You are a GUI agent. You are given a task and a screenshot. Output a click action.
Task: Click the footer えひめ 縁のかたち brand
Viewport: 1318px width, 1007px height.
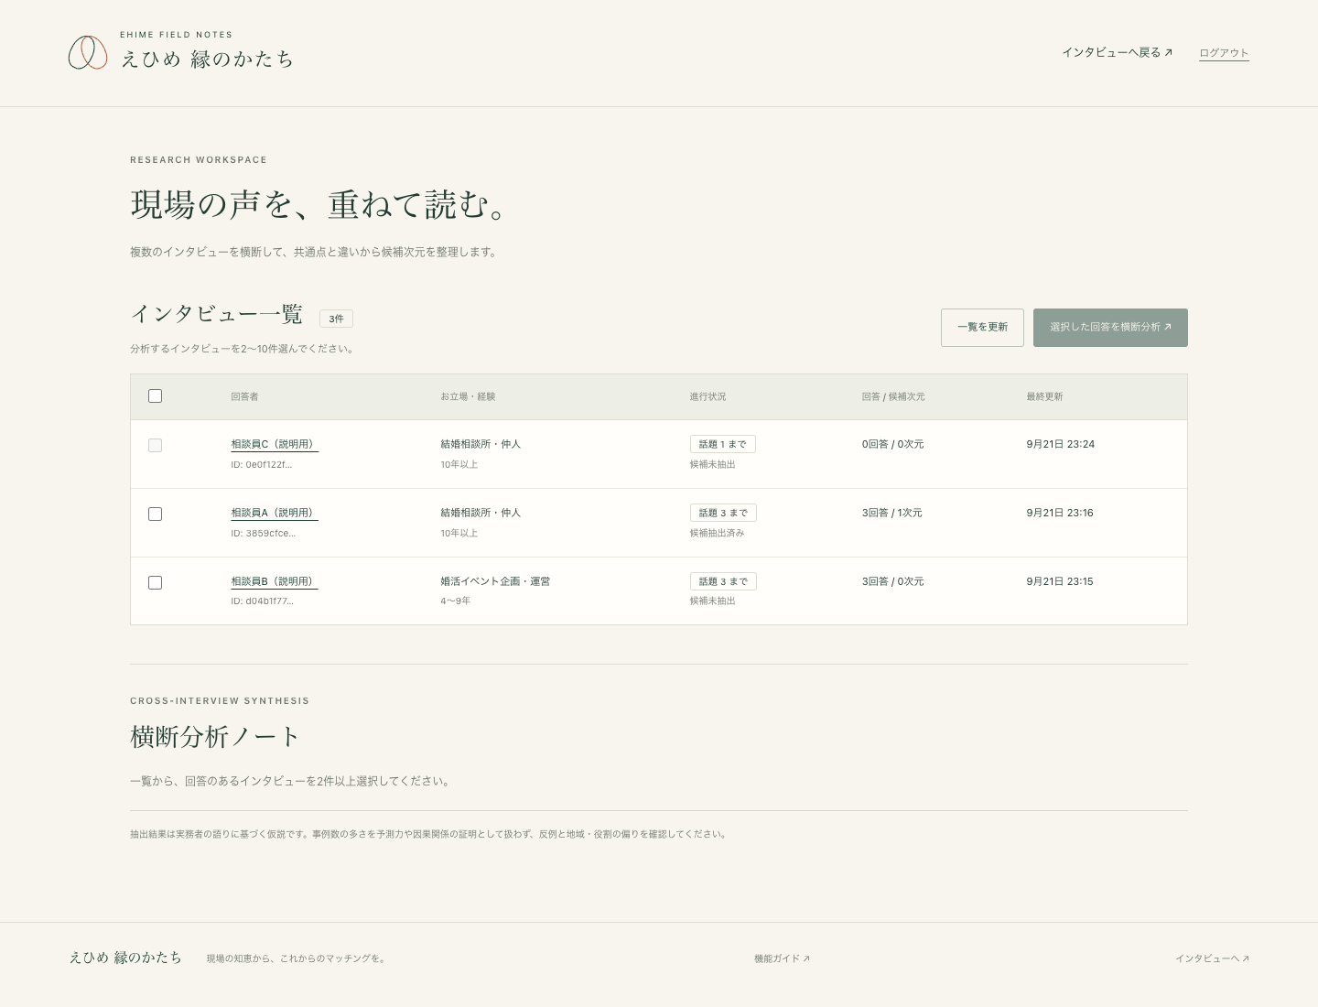125,958
